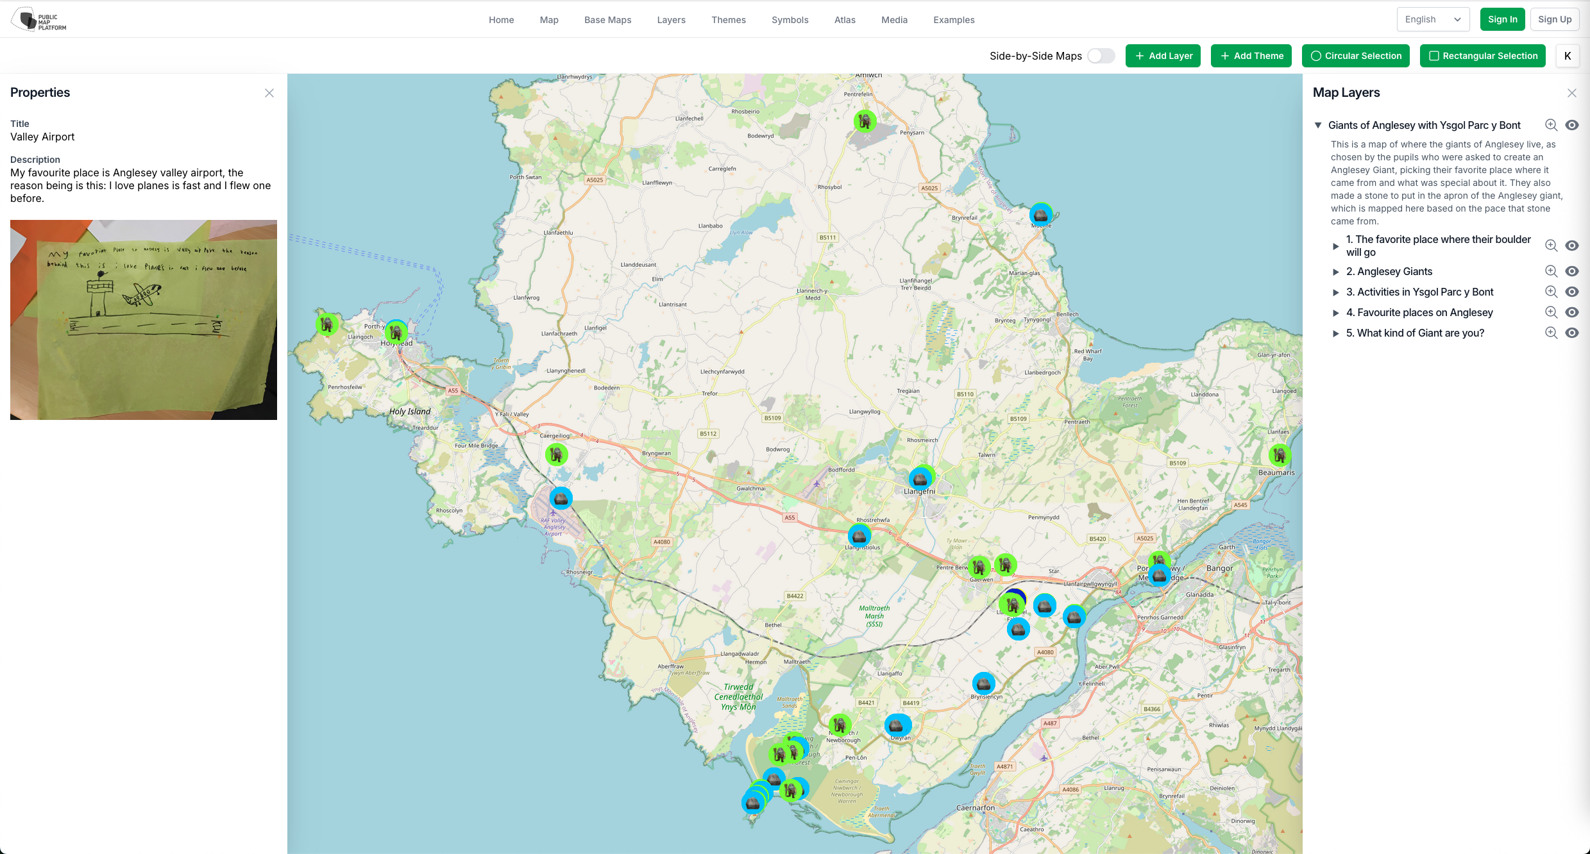This screenshot has width=1590, height=854.
Task: Click the zoom icon for Favourite places on Anglesey
Action: click(x=1552, y=312)
